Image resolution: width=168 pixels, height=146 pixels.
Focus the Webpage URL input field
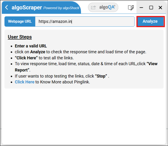pyautogui.click(x=85, y=22)
